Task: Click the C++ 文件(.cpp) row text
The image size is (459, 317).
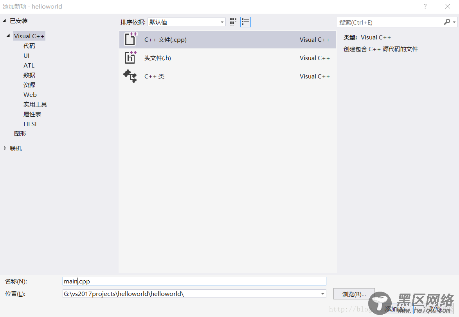Action: [x=166, y=40]
